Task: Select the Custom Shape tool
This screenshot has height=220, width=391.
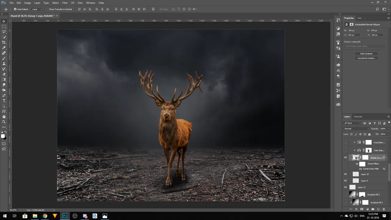Action: 4,111
